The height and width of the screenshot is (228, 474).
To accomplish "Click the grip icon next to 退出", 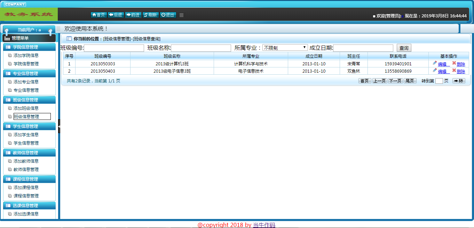I will 181,15.
